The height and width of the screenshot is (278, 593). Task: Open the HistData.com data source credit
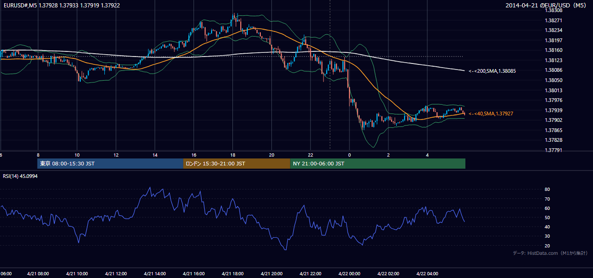(550, 253)
